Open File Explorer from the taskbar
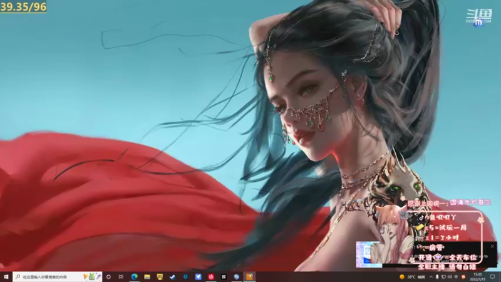The image size is (501, 282). pos(147,277)
